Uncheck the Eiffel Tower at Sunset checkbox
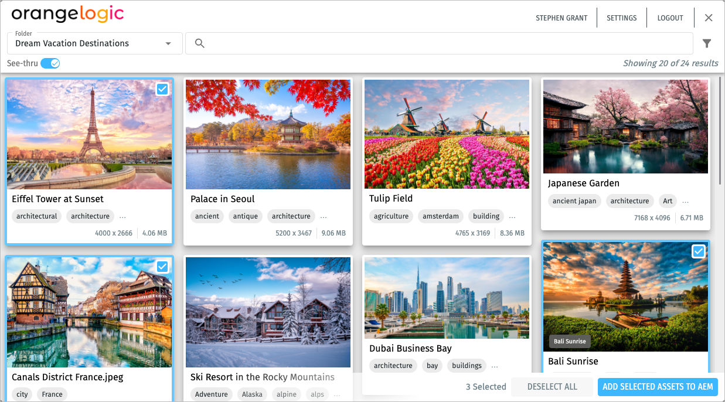The height and width of the screenshot is (402, 725). point(162,89)
